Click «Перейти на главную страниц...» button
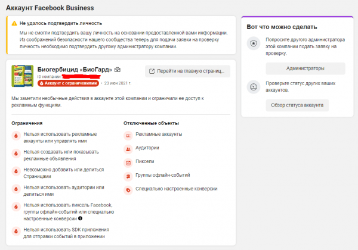Image resolution: width=358 pixels, height=250 pixels. pyautogui.click(x=187, y=71)
